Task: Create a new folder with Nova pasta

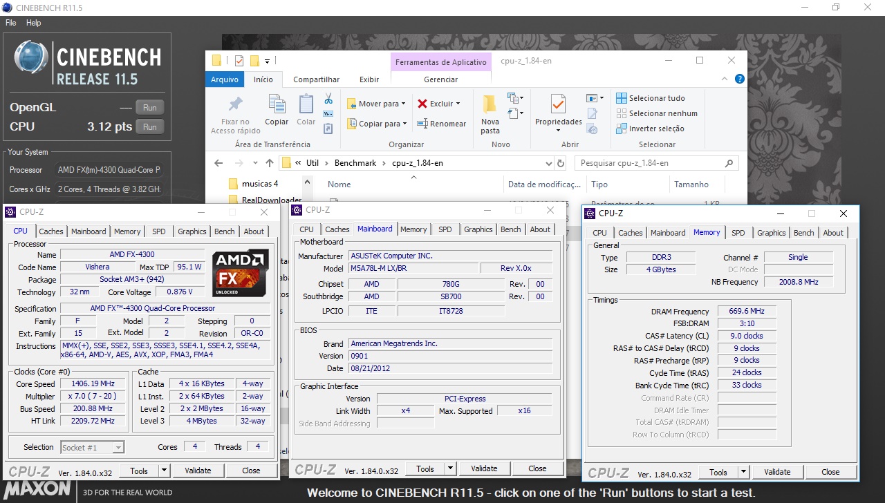Action: pyautogui.click(x=490, y=115)
